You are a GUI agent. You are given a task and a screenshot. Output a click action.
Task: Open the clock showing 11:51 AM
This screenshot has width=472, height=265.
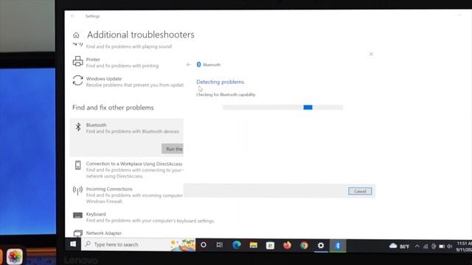pos(464,247)
